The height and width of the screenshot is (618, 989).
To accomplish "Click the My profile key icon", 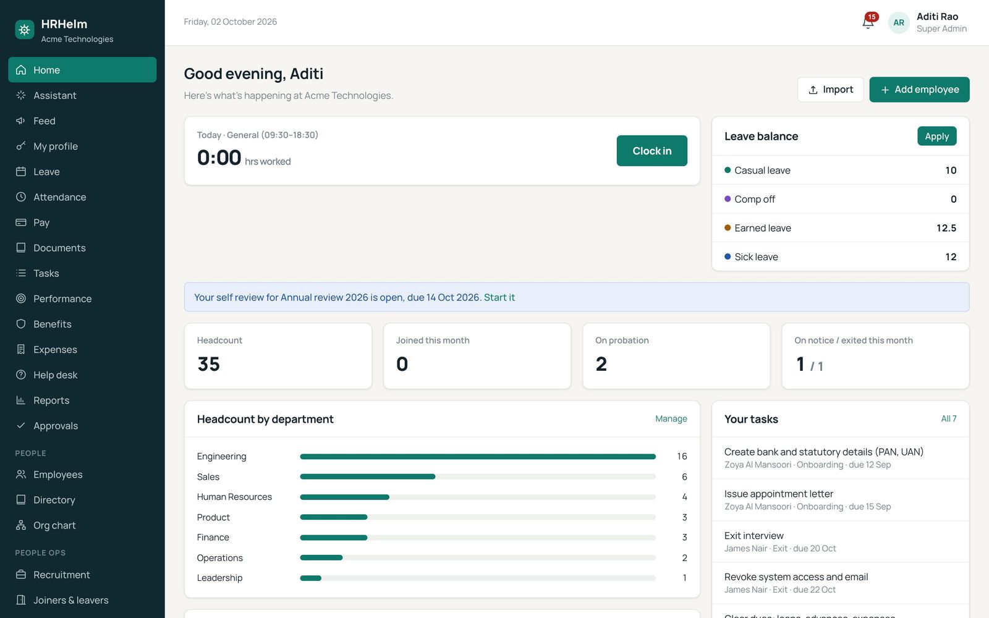I will click(21, 146).
